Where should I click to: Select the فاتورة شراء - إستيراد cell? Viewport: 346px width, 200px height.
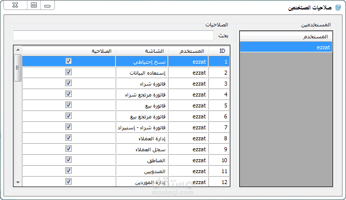point(142,127)
